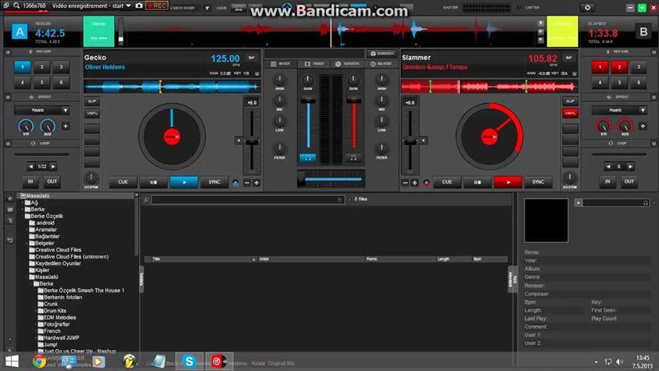Trigger hot cue 2 on deck A
This screenshot has width=659, height=371.
click(41, 66)
